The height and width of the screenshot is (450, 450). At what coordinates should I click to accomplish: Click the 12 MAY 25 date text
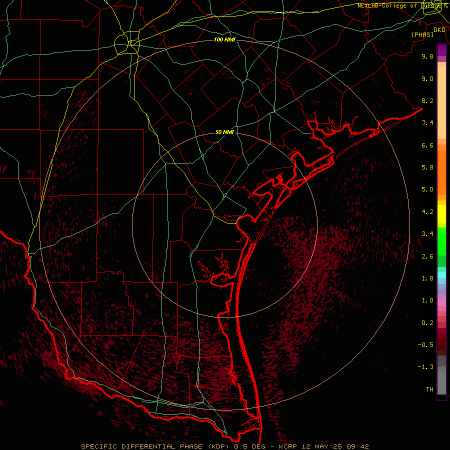pyautogui.click(x=322, y=446)
